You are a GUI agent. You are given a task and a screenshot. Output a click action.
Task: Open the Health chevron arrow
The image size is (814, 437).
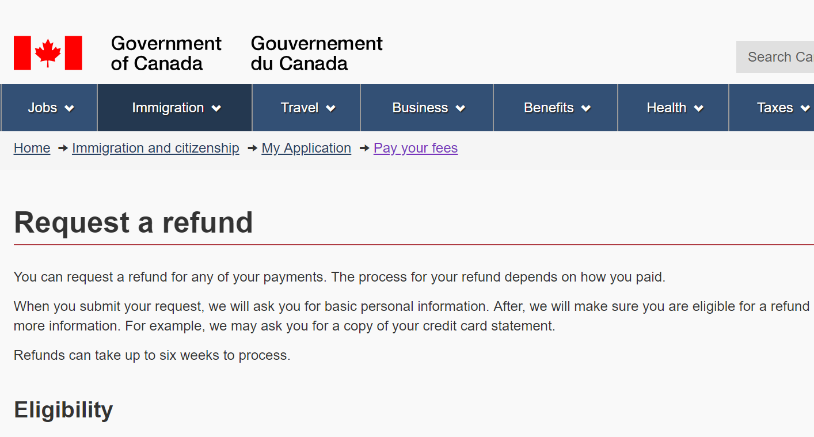pyautogui.click(x=699, y=108)
